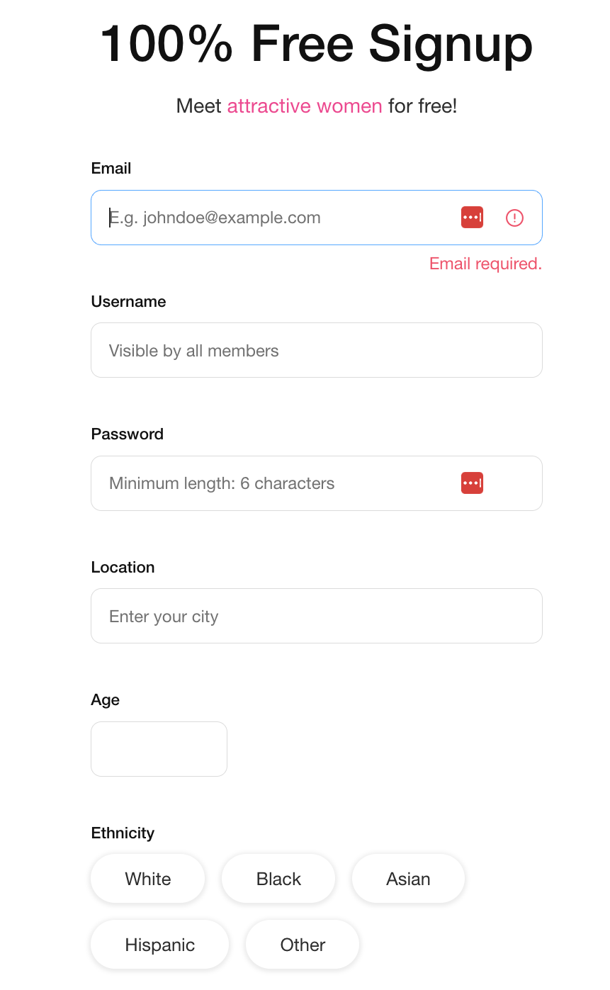Select Asian as your ethnicity
Screen dimensions: 610x990
(x=408, y=878)
